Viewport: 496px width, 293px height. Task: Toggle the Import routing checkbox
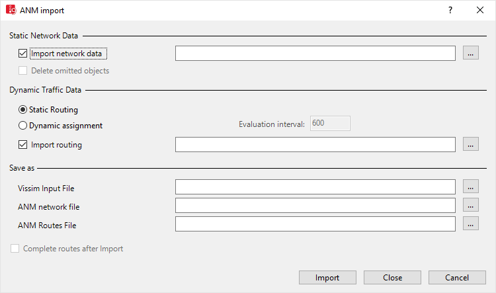(x=24, y=145)
